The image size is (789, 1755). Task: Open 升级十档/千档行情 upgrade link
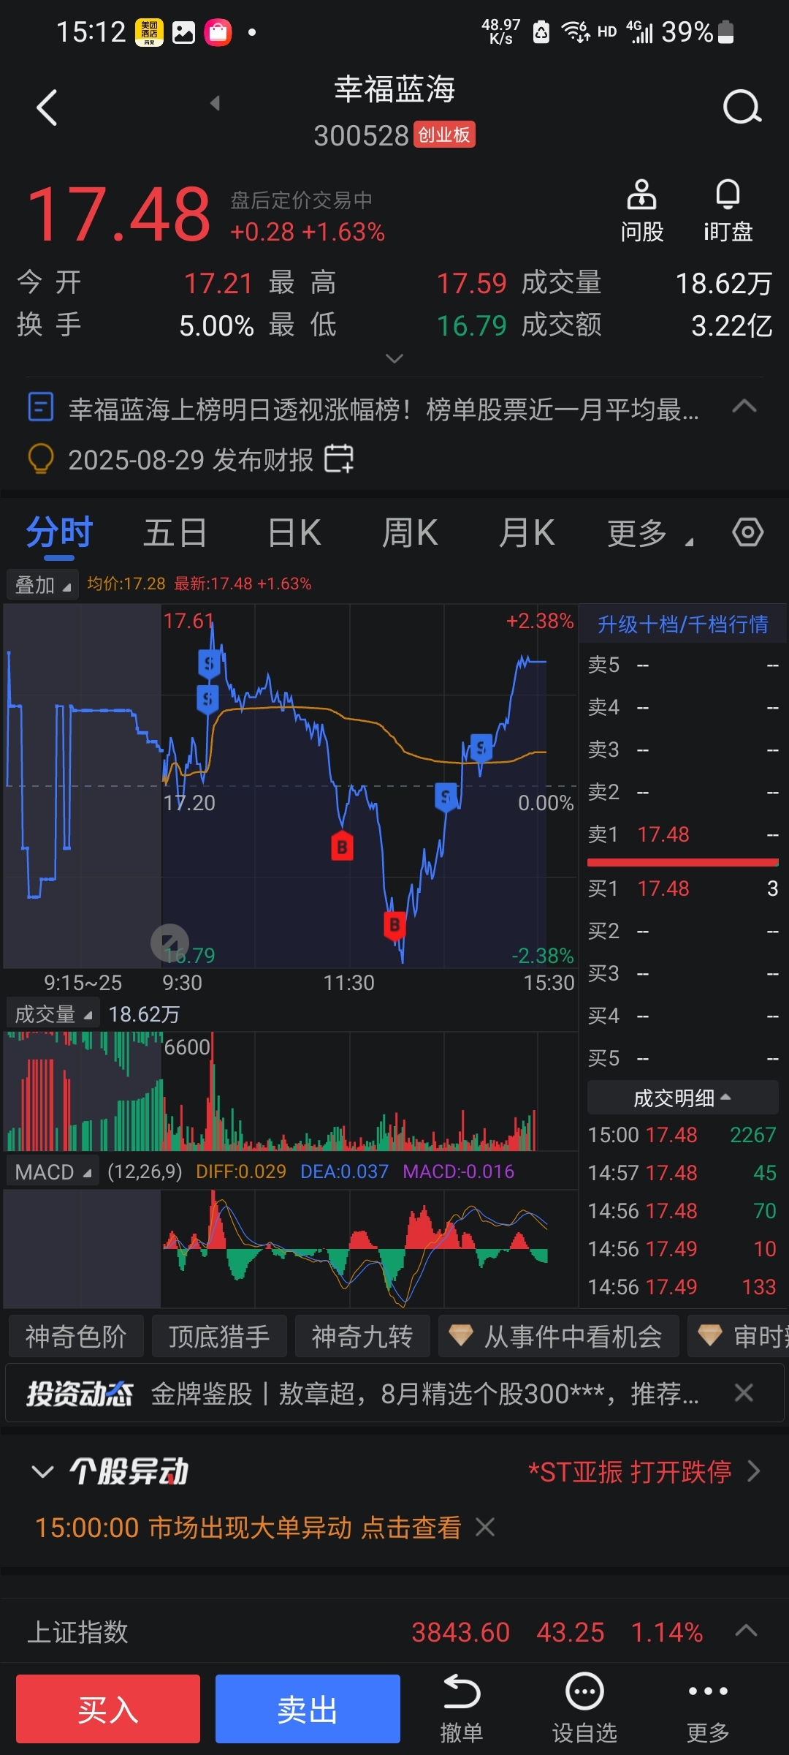click(682, 624)
